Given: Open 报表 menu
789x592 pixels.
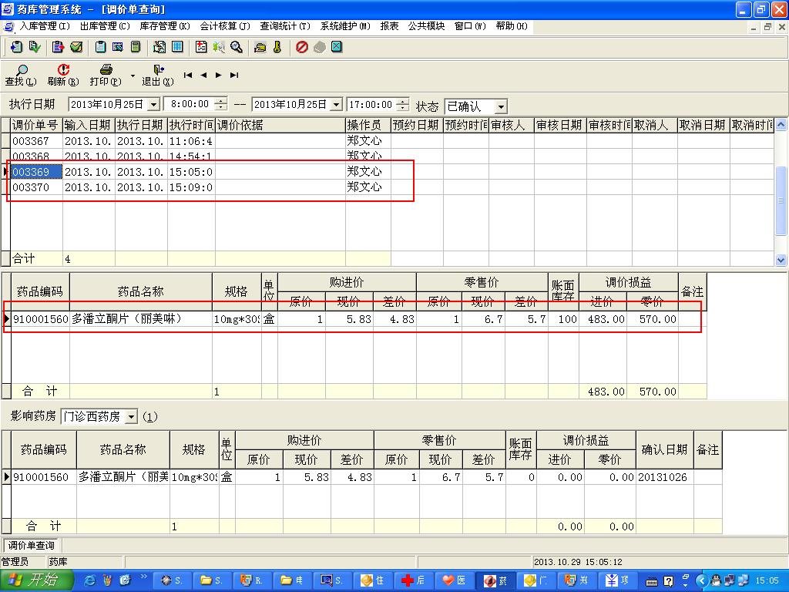Looking at the screenshot, I should pos(389,26).
